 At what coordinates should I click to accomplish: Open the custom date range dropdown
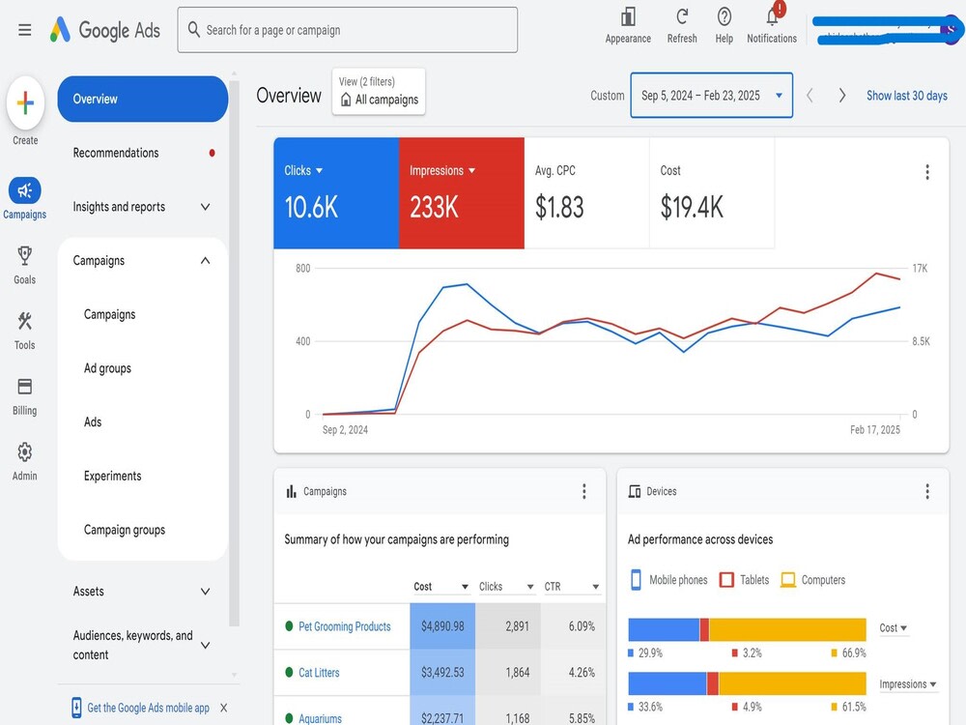(x=712, y=96)
